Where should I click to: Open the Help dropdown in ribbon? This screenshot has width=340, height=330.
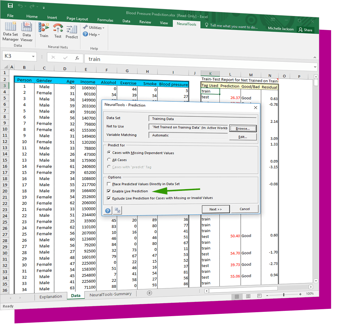click(92, 34)
